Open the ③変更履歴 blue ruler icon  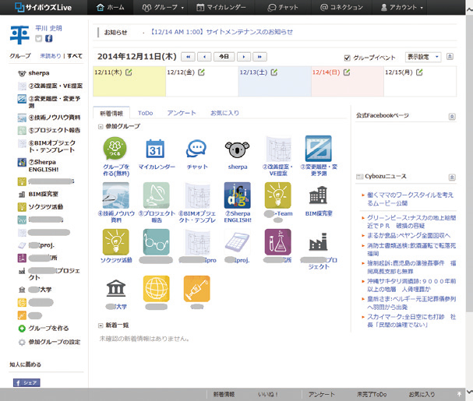click(x=318, y=149)
